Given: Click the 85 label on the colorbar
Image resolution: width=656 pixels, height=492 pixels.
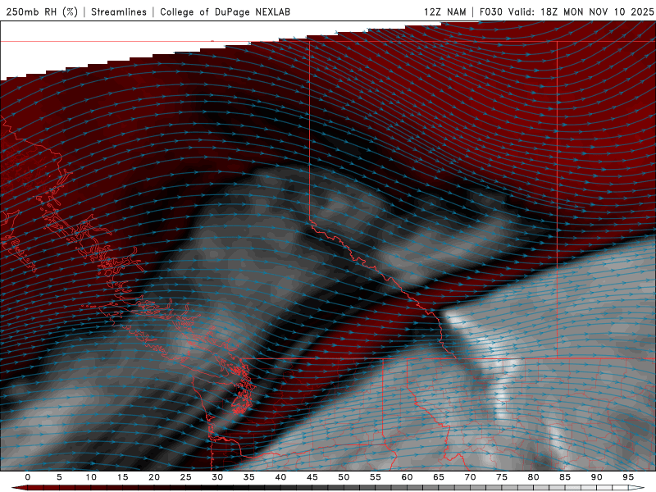Looking at the screenshot, I should (565, 477).
